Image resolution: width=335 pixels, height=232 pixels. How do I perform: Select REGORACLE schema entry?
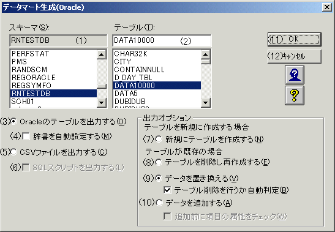coord(53,77)
